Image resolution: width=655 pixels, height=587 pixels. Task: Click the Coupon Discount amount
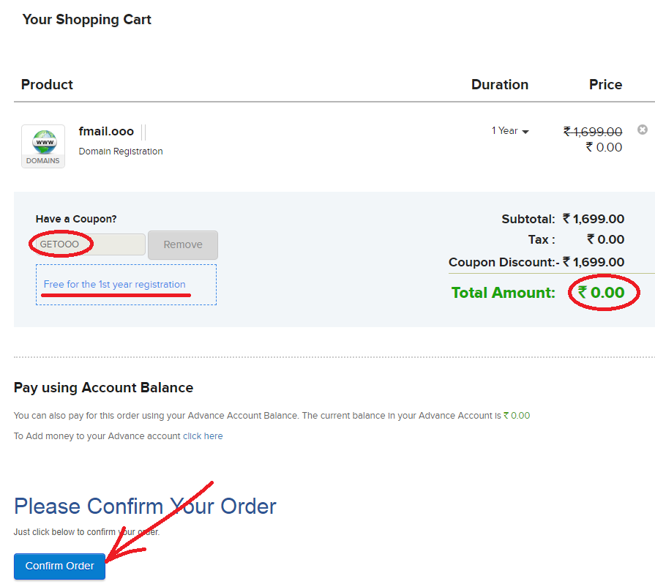tap(594, 262)
